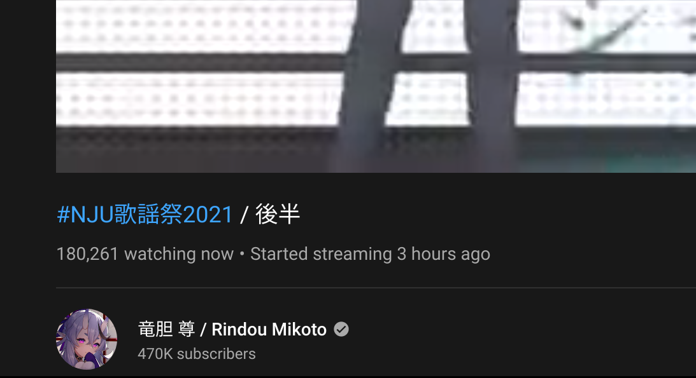Image resolution: width=696 pixels, height=378 pixels.
Task: Select the 180,261 watching now viewer count
Action: [145, 254]
